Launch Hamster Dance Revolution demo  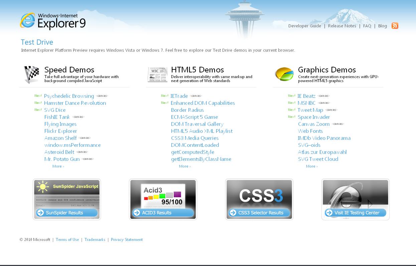75,103
